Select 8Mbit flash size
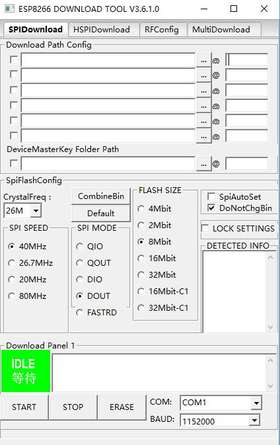Viewport: 280px width, 445px height. tap(155, 241)
